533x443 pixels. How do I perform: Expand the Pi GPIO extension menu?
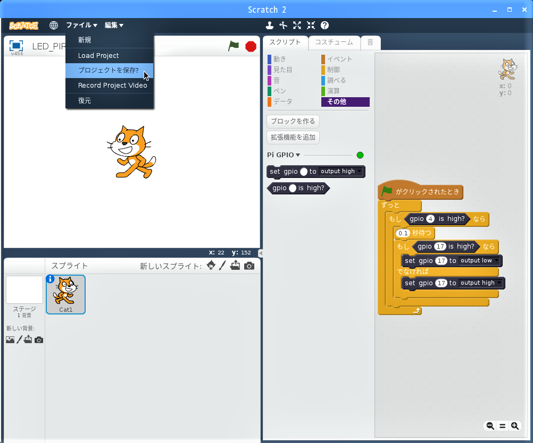[x=284, y=155]
